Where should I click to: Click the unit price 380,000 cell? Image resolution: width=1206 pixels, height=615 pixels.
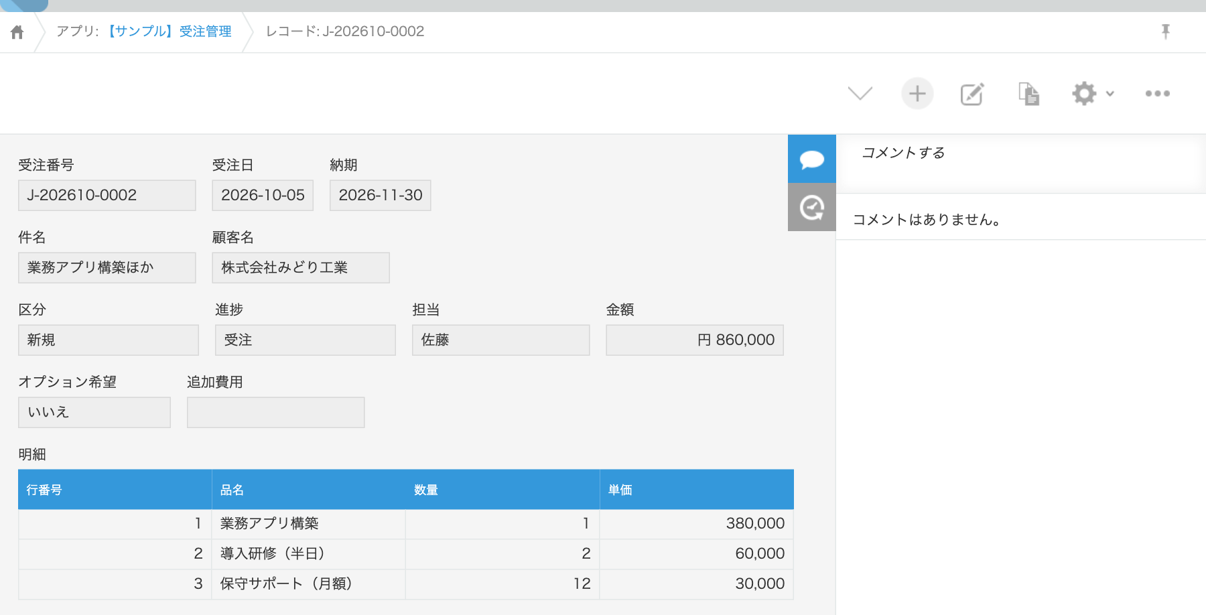pyautogui.click(x=697, y=524)
